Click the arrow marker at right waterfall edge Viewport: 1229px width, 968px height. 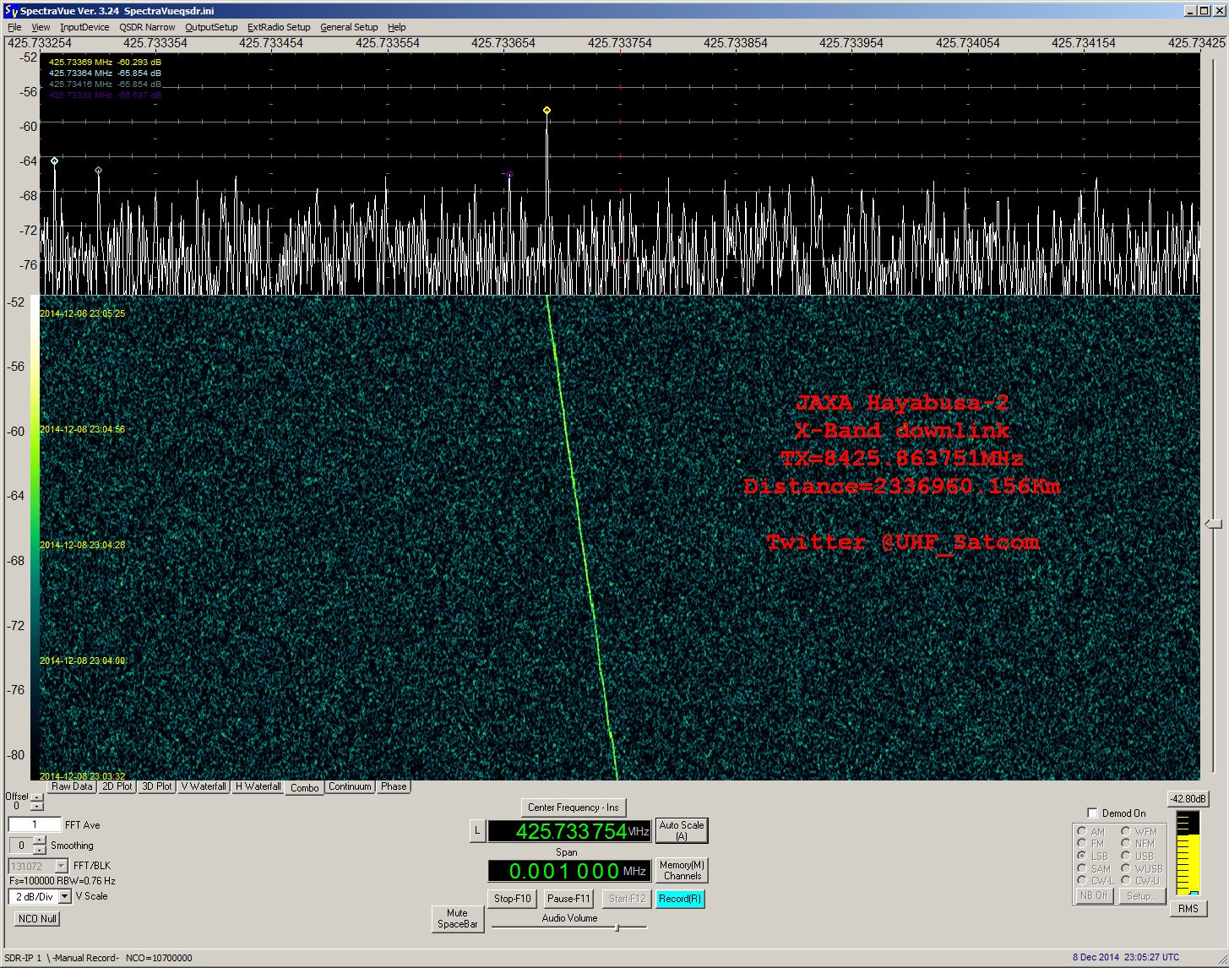coord(1213,525)
